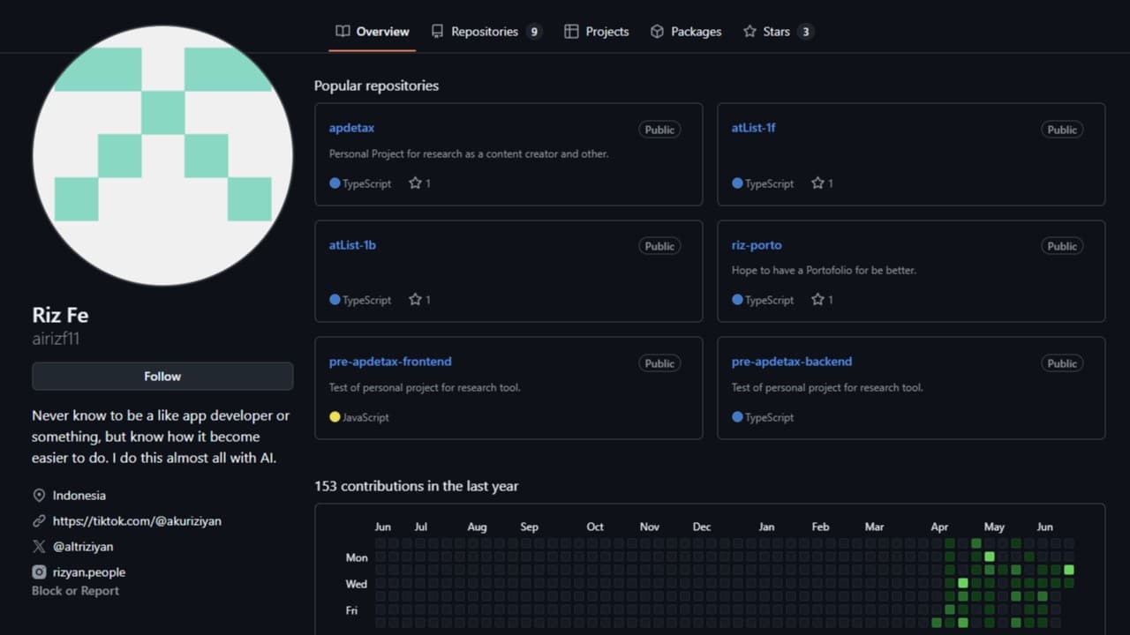The height and width of the screenshot is (635, 1130).
Task: Click the Instagram icon beside rizyan.people
Action: pos(39,571)
